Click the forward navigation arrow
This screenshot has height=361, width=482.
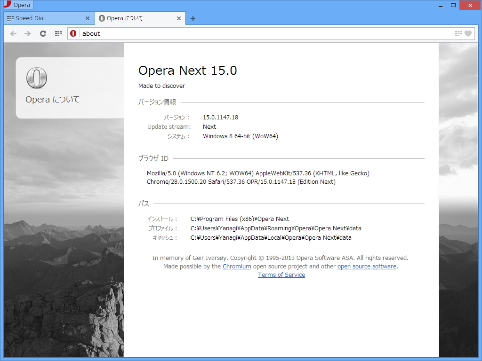[27, 33]
